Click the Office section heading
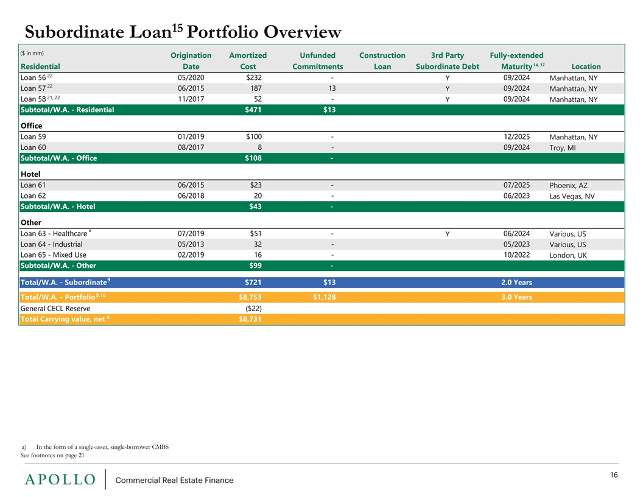 (31, 126)
